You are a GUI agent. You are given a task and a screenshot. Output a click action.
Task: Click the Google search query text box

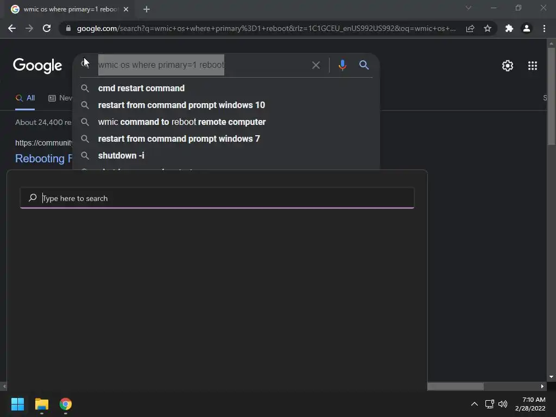pyautogui.click(x=202, y=65)
